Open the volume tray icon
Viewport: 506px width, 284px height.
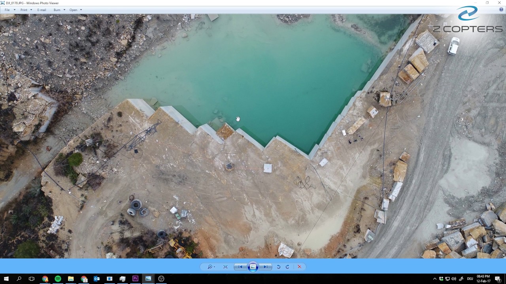coord(454,279)
